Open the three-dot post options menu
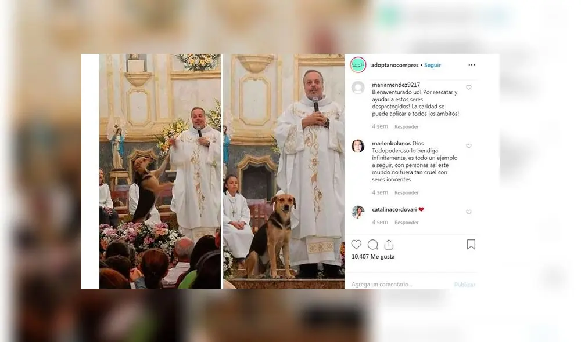 point(471,65)
